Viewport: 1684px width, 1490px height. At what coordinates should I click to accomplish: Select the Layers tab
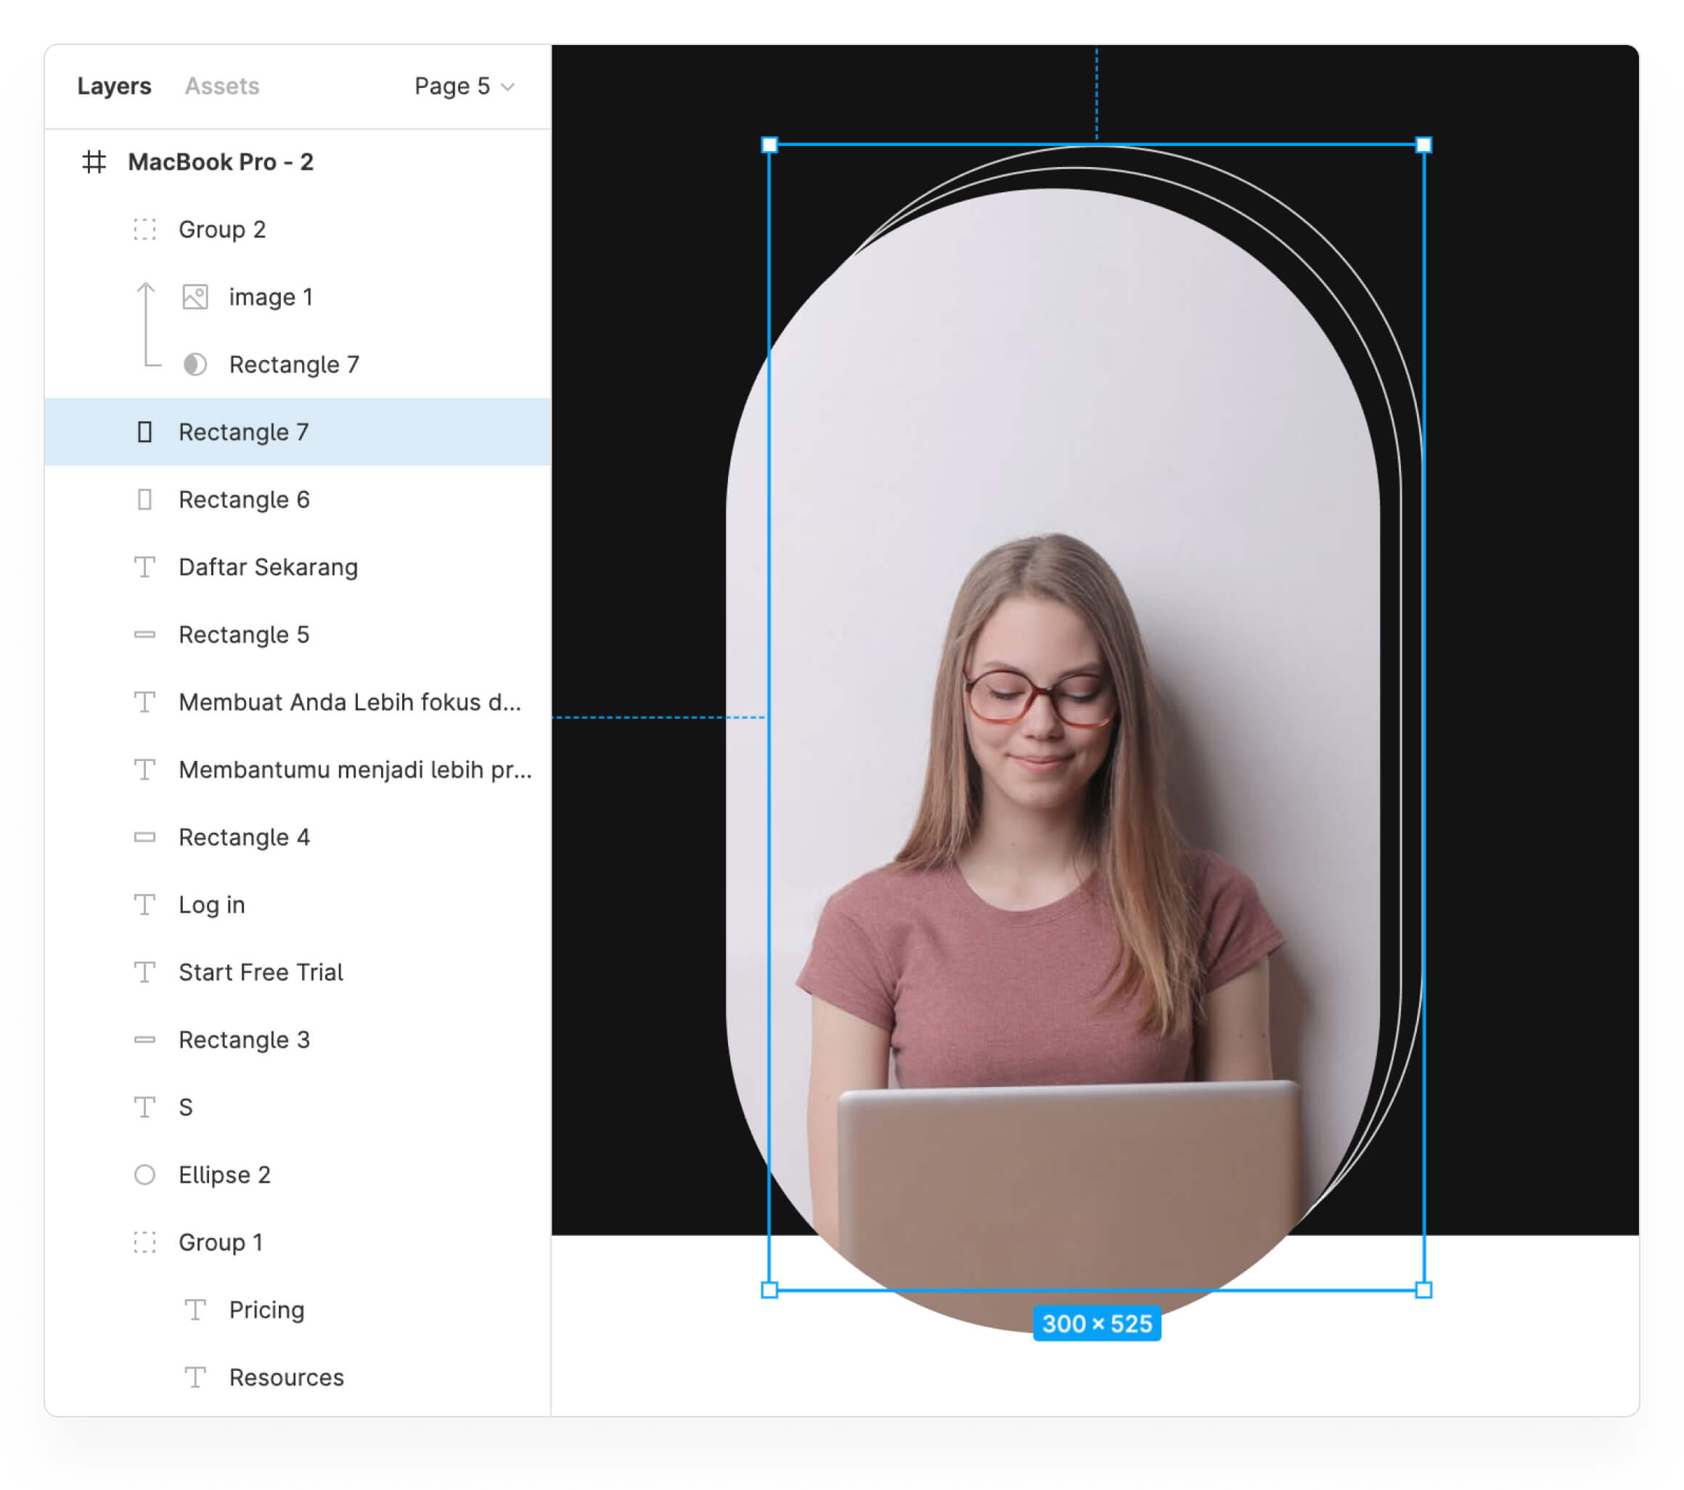click(115, 86)
